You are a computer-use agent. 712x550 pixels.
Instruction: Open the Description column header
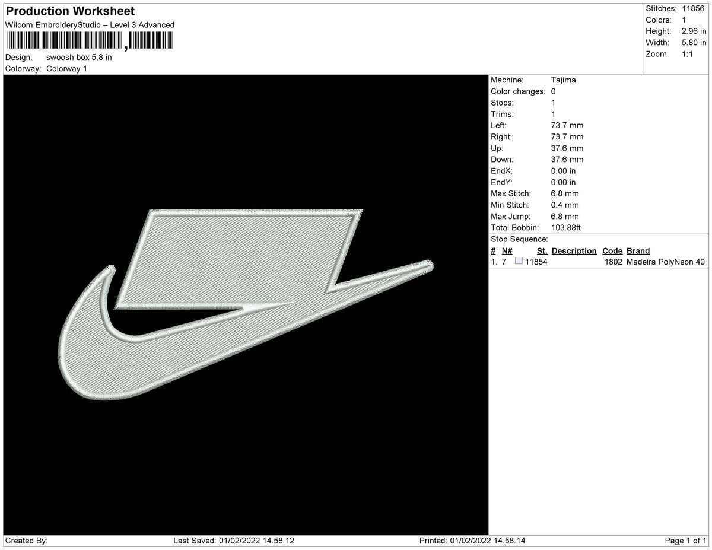pos(574,250)
